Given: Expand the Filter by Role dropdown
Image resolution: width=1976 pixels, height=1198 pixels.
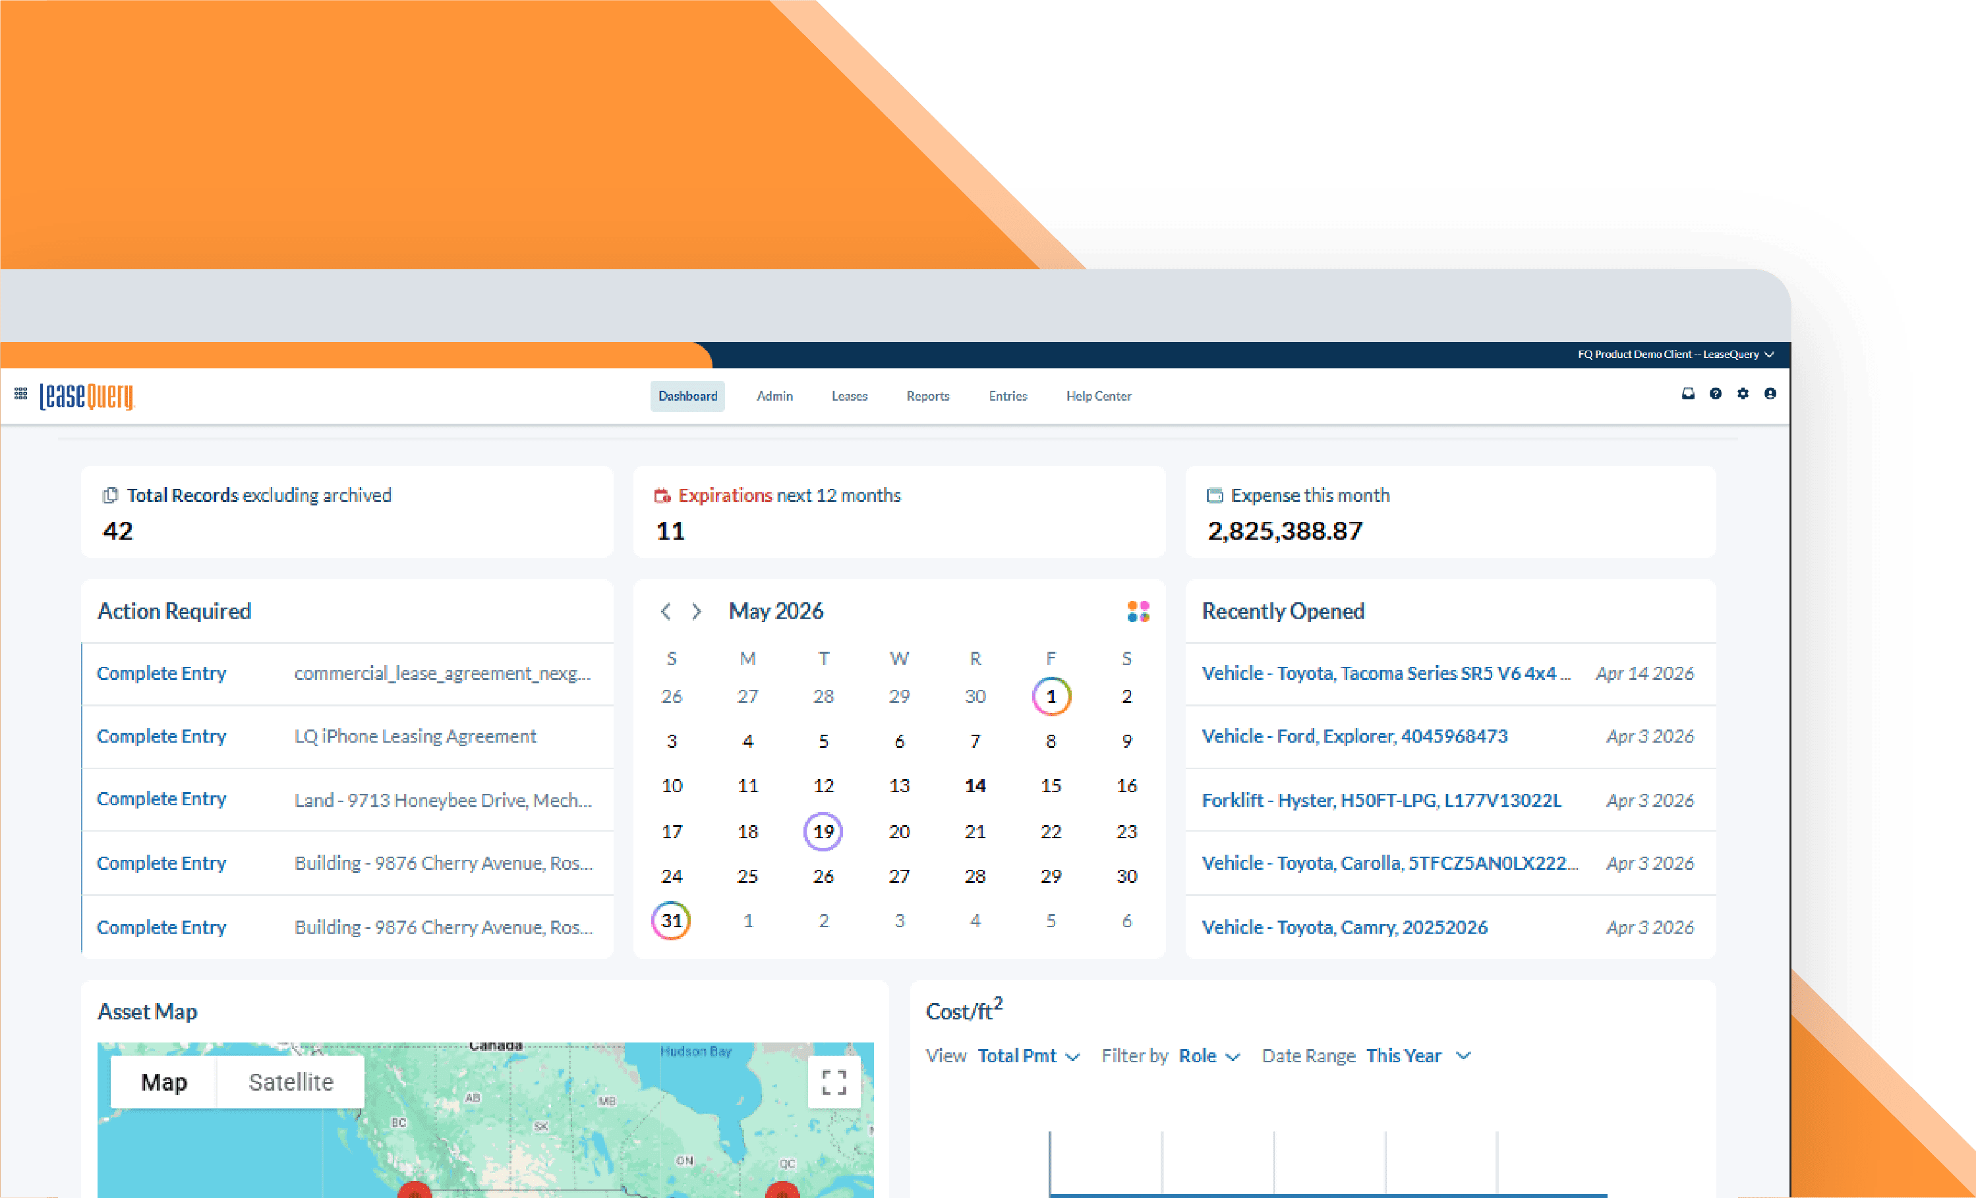Looking at the screenshot, I should coord(1209,1056).
